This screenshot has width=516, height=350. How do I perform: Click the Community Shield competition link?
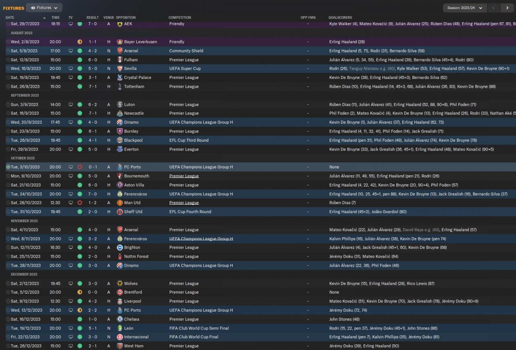pyautogui.click(x=186, y=51)
